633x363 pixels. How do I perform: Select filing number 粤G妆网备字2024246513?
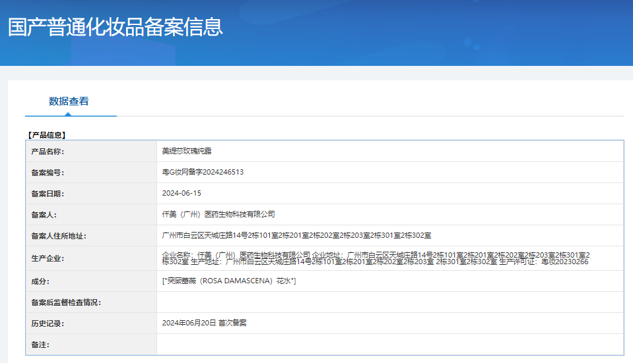[203, 172]
